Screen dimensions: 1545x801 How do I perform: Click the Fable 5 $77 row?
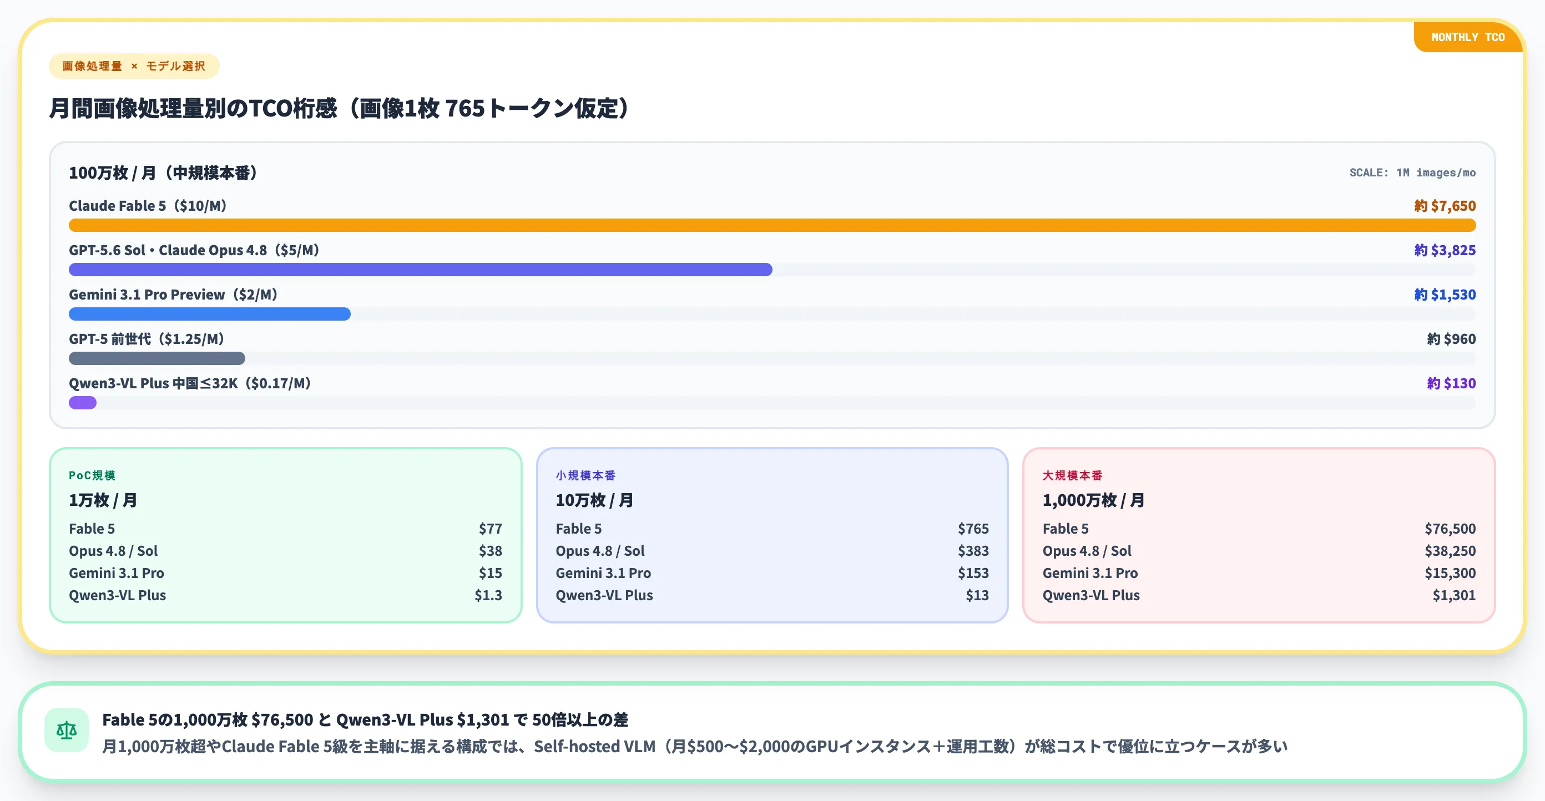click(285, 529)
